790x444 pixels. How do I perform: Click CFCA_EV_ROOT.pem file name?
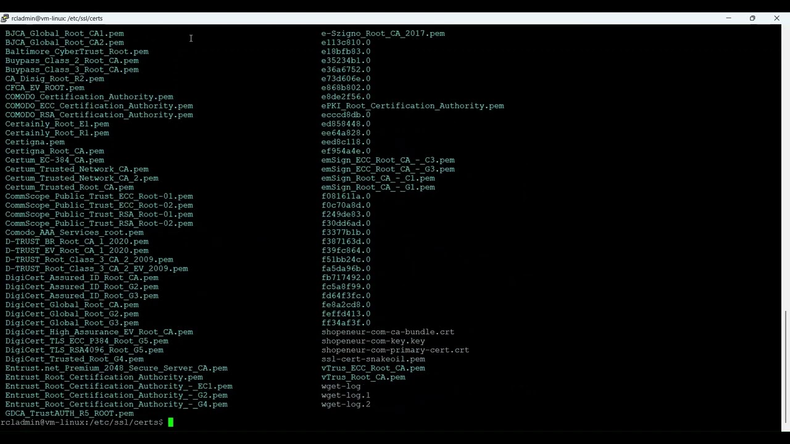(x=45, y=88)
